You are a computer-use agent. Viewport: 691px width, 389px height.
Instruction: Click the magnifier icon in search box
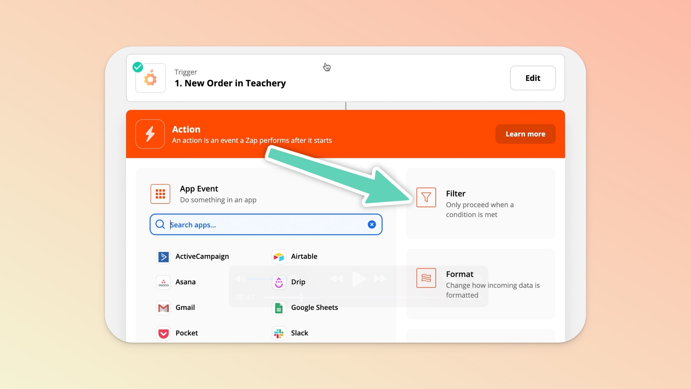tap(160, 224)
